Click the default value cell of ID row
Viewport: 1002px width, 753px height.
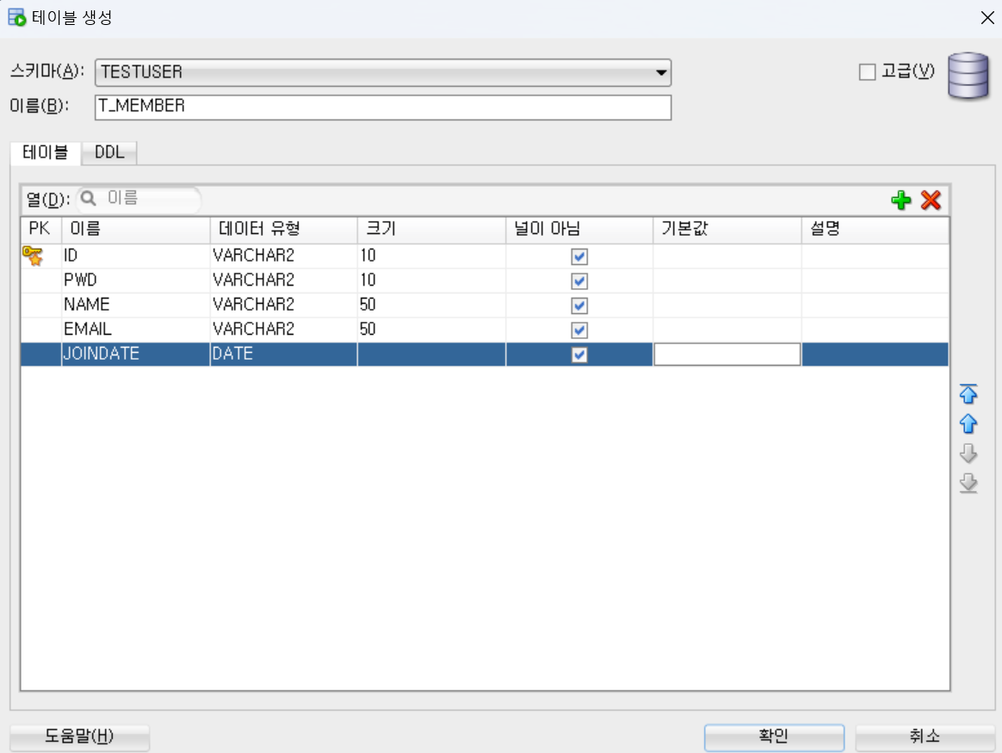(x=727, y=256)
